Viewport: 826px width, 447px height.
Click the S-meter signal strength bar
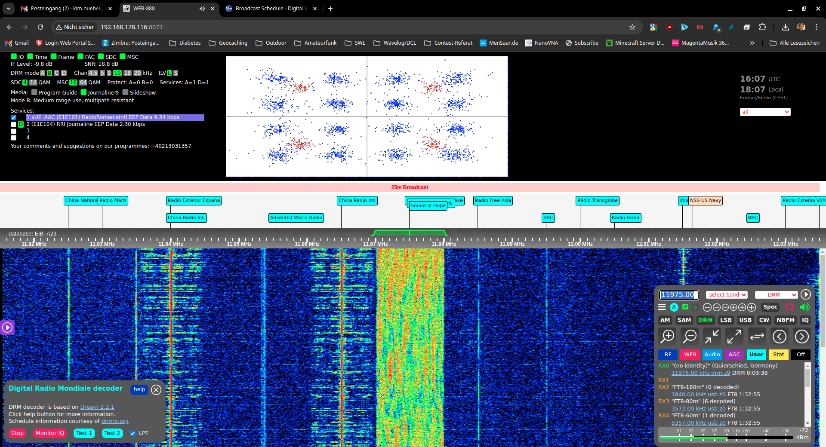(x=726, y=438)
